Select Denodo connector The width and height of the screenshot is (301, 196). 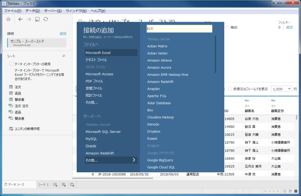click(x=153, y=124)
